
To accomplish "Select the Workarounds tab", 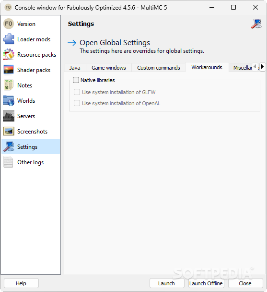I will click(x=207, y=67).
